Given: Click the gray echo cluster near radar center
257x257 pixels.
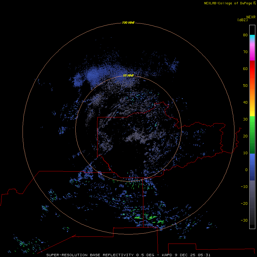Looking at the screenshot, I should [136, 136].
